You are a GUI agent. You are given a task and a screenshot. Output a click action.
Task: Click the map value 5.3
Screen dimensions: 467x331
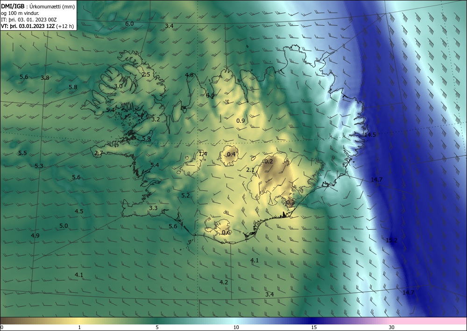click(39, 166)
